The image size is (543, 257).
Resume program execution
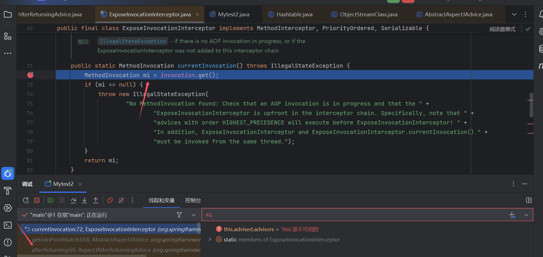tap(51, 200)
